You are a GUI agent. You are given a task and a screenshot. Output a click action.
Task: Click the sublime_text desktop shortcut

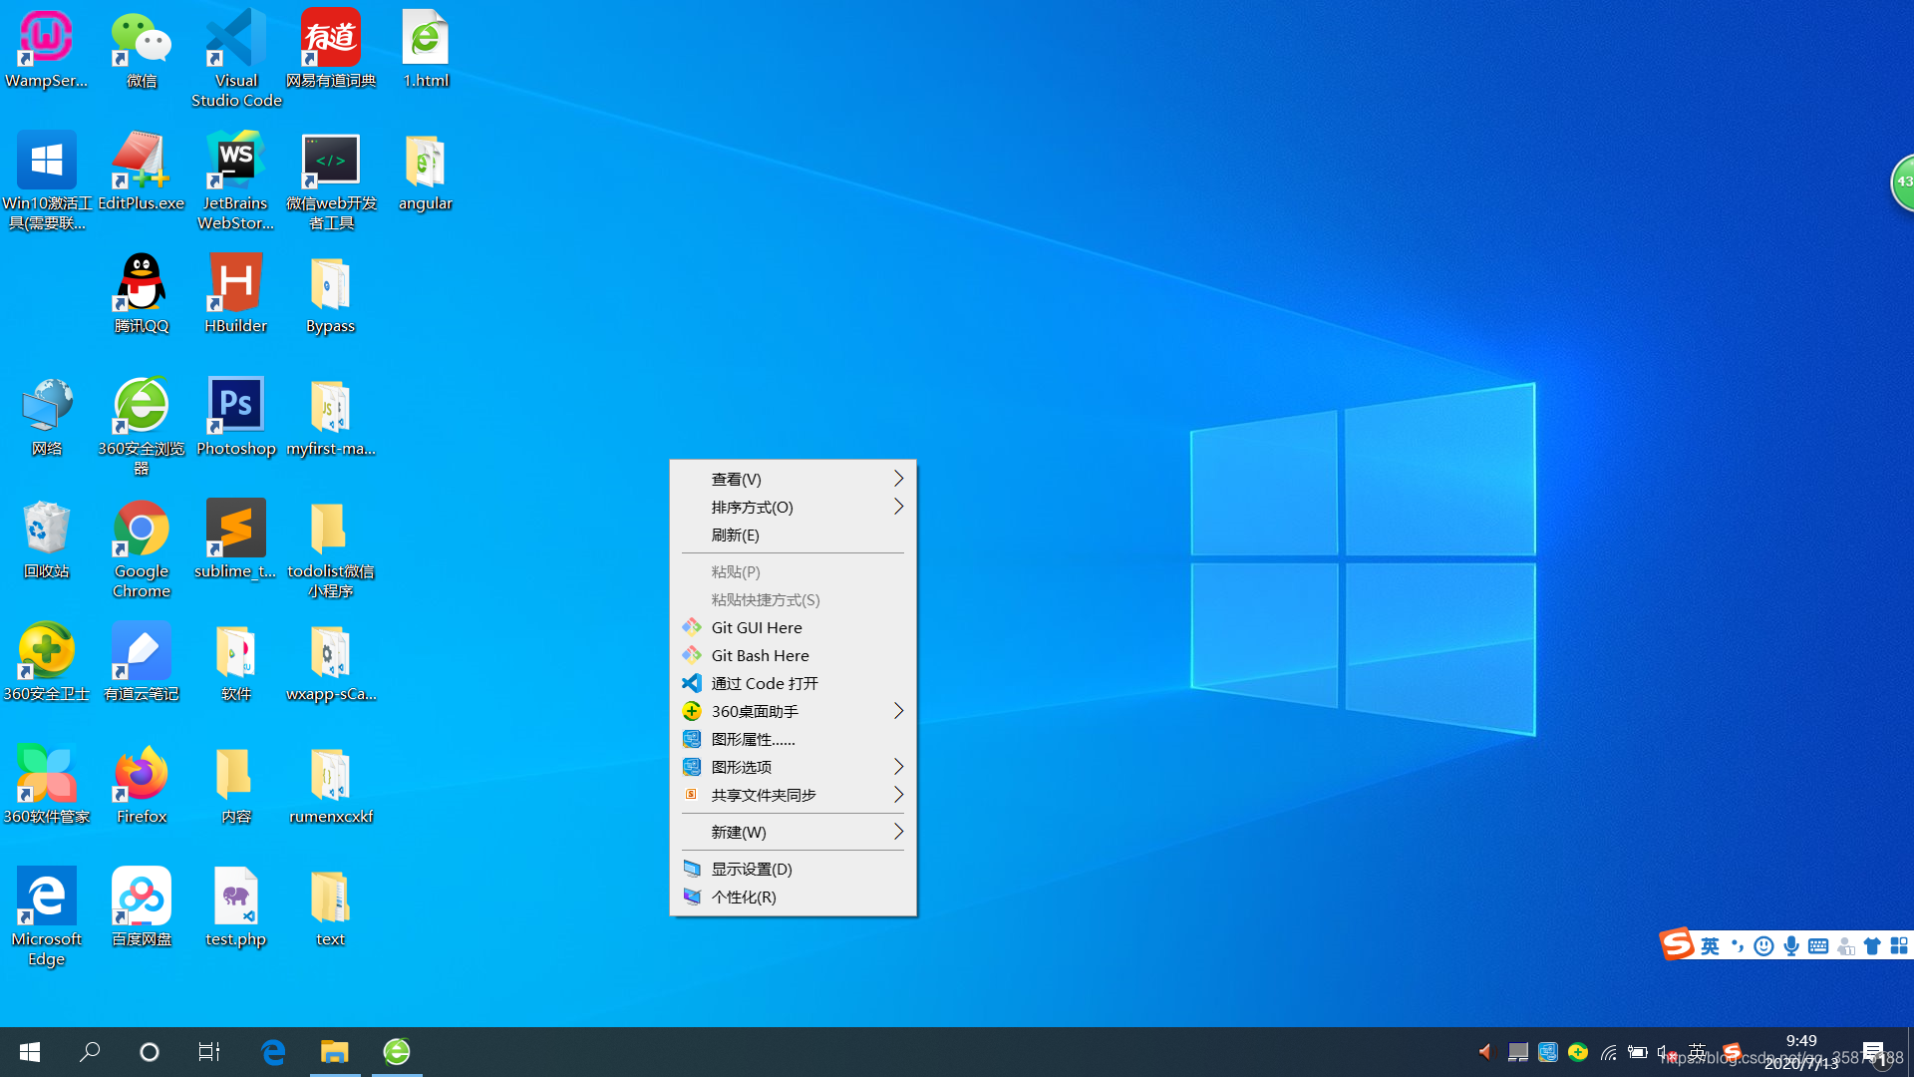(236, 530)
